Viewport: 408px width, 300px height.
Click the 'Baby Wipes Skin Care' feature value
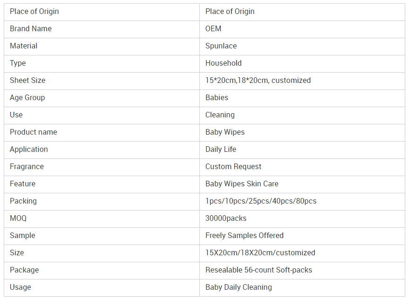click(242, 184)
